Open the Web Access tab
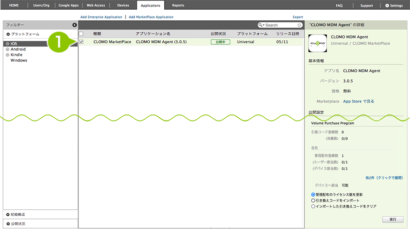The height and width of the screenshot is (230, 410). (x=96, y=5)
